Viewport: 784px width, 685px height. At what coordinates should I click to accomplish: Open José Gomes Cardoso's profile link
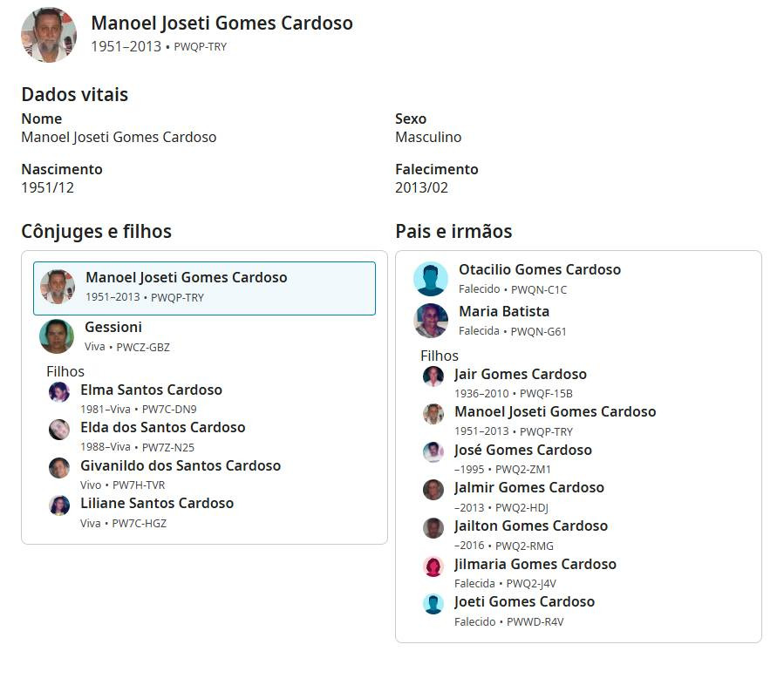522,450
